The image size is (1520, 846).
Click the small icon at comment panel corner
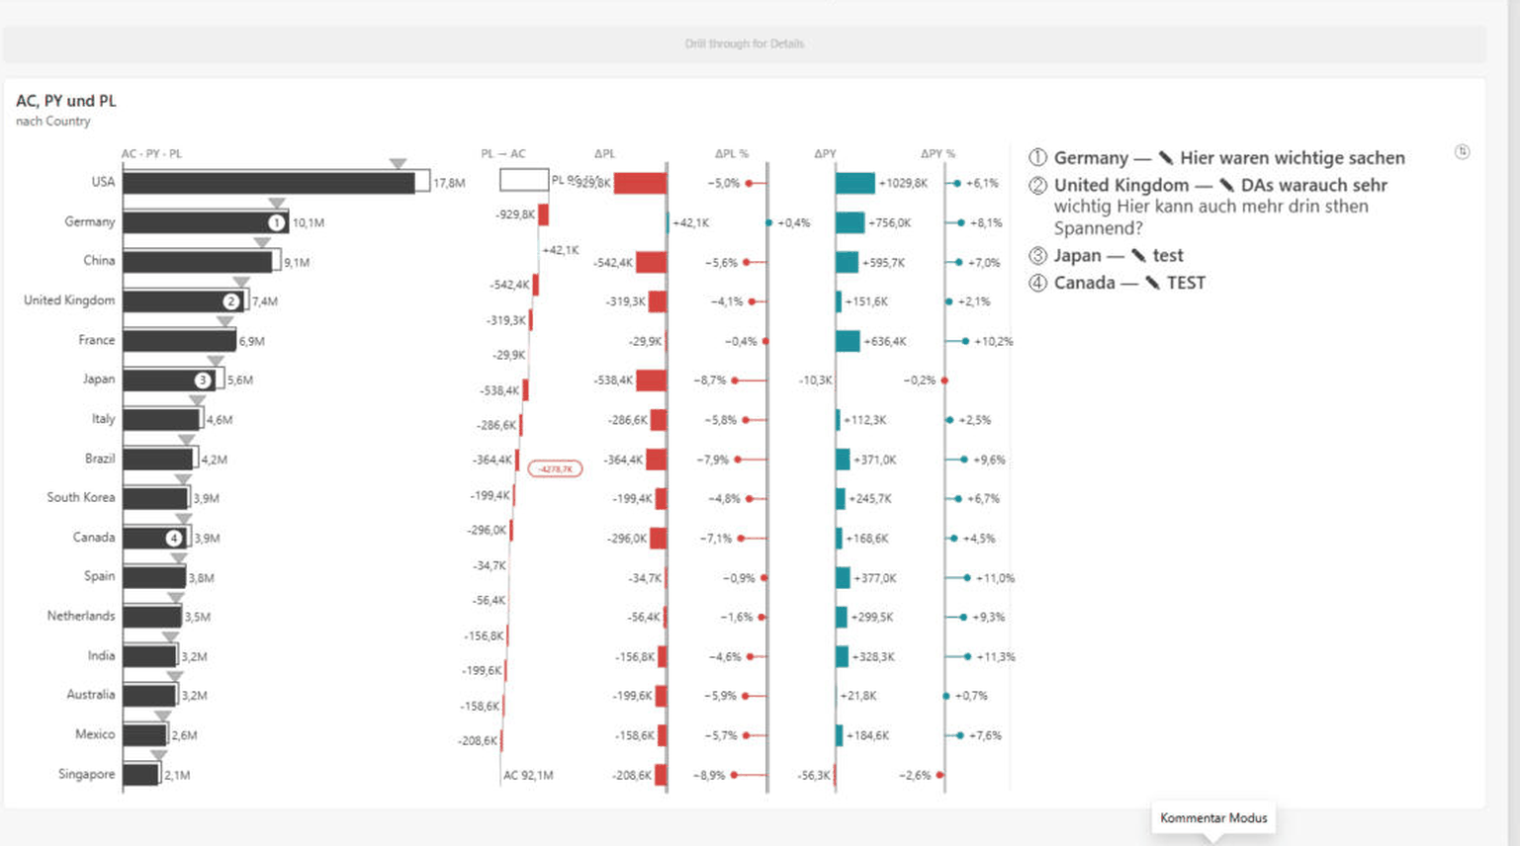coord(1462,151)
